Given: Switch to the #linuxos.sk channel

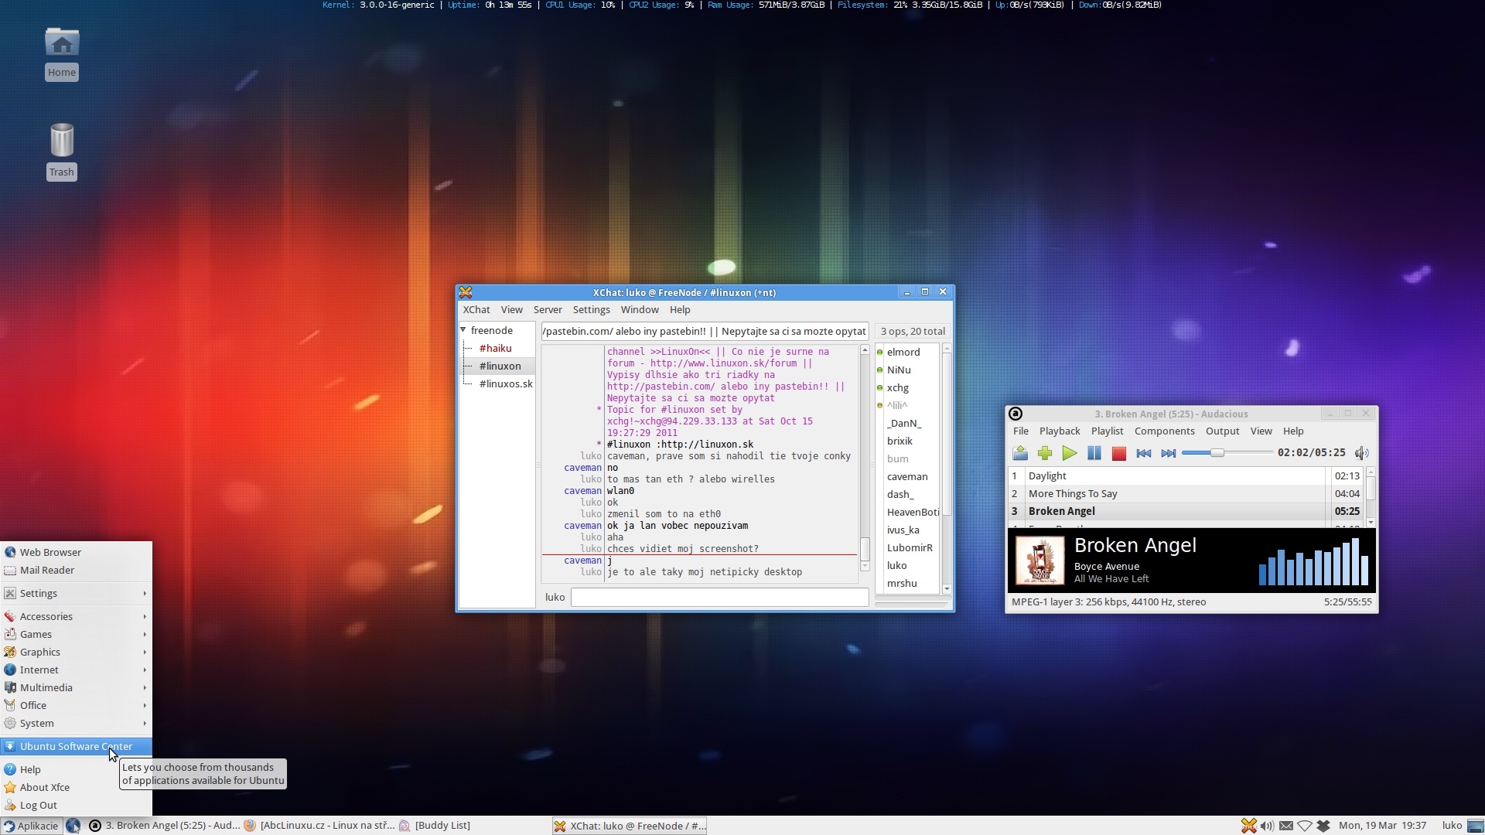Looking at the screenshot, I should tap(506, 384).
